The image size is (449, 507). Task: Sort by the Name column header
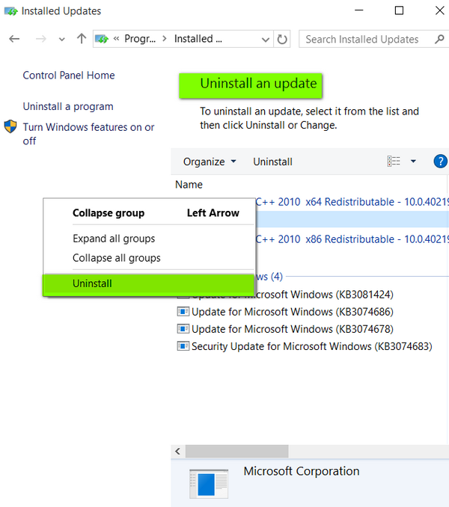point(189,184)
